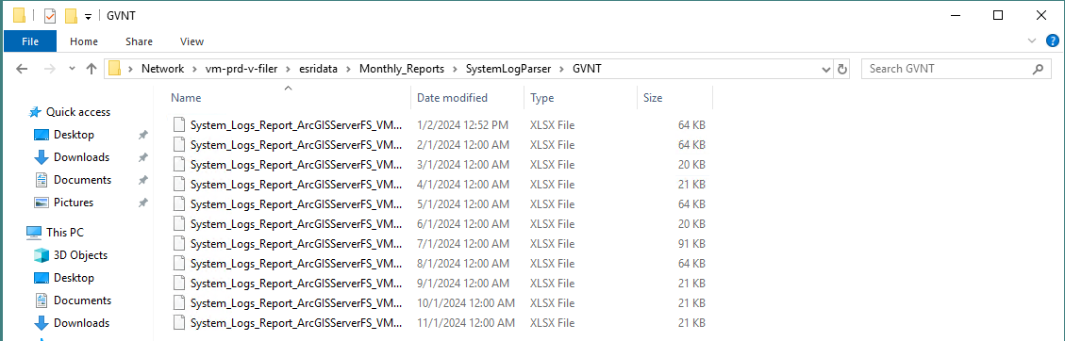Click the folder icon in the address bar
Viewport: 1065px width, 341px height.
114,69
